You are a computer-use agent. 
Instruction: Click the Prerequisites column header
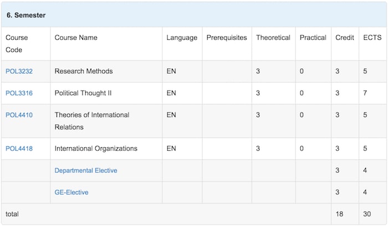(x=226, y=38)
